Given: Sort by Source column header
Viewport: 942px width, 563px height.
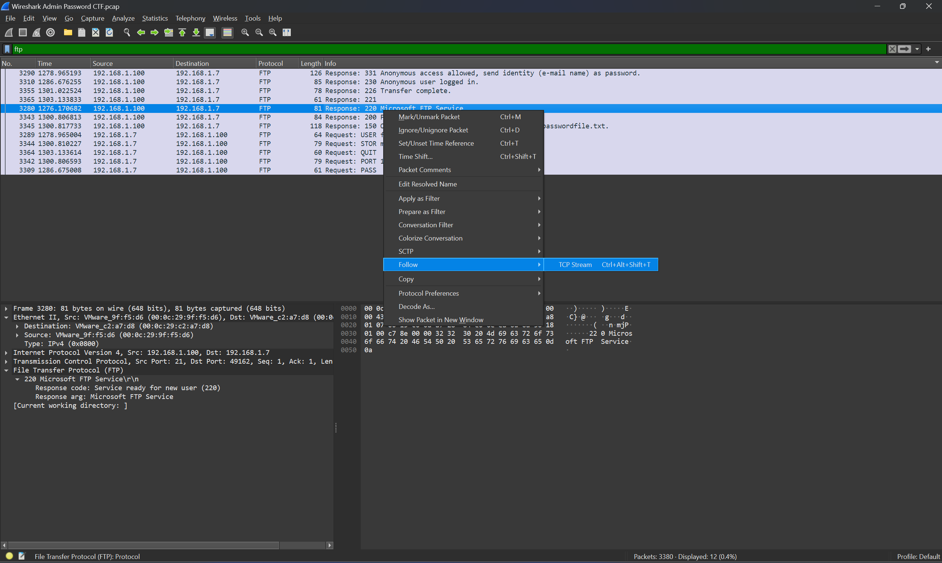Looking at the screenshot, I should pos(132,63).
